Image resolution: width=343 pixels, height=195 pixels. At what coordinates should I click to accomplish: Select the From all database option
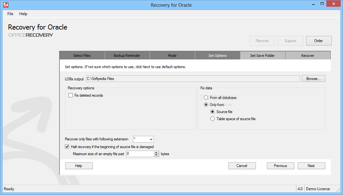206,98
